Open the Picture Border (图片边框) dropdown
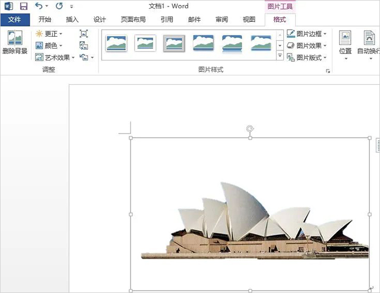This screenshot has height=293, width=380. coord(306,34)
